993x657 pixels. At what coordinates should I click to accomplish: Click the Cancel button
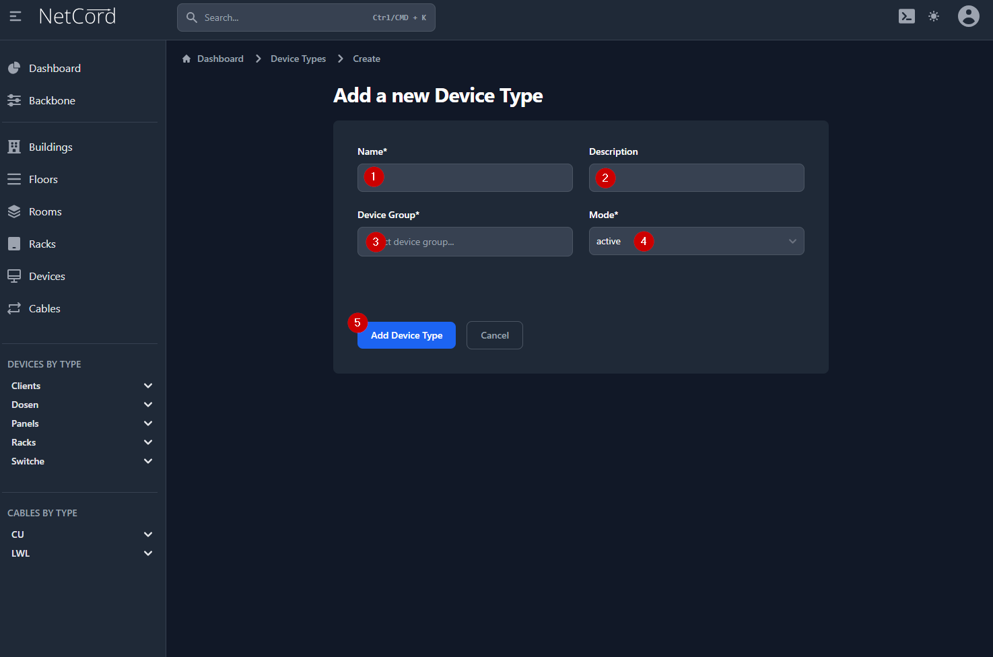[x=494, y=335]
